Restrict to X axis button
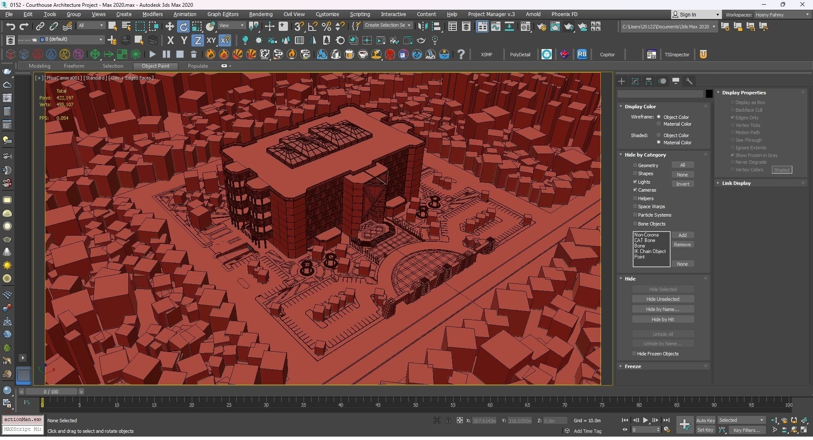The height and width of the screenshot is (440, 813). pyautogui.click(x=170, y=40)
